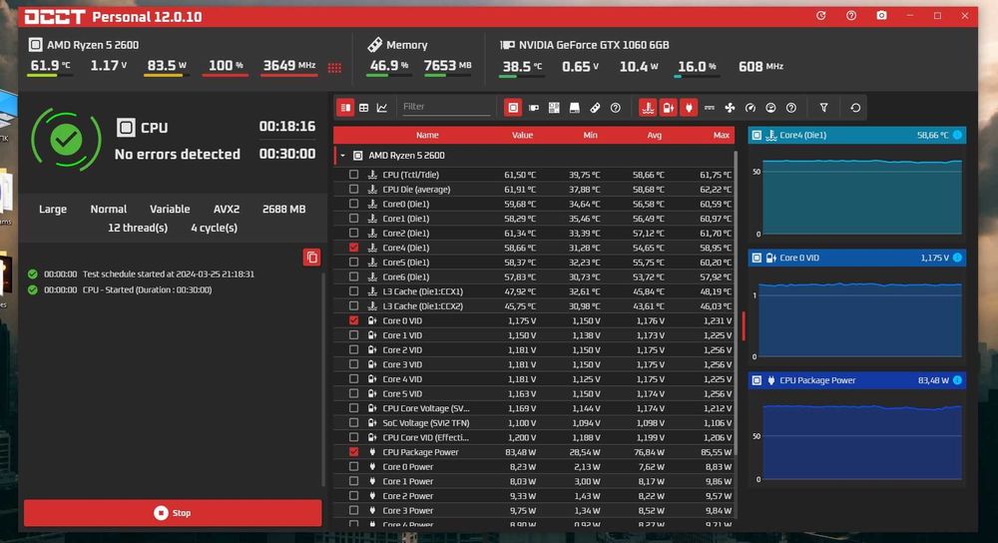Check the CPU (Tctl/Tdie) checkbox
This screenshot has width=998, height=543.
[x=354, y=175]
